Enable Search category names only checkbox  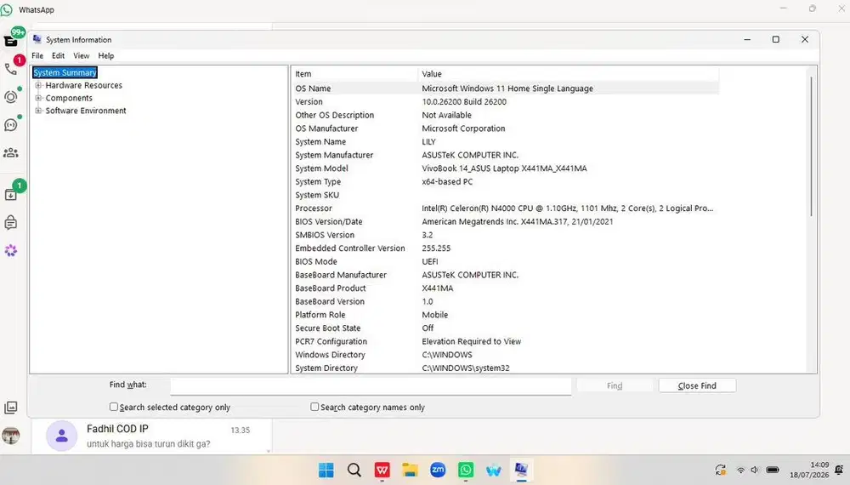click(314, 407)
